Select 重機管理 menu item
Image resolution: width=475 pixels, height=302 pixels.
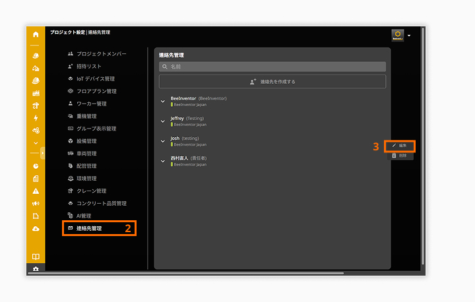[x=82, y=116]
